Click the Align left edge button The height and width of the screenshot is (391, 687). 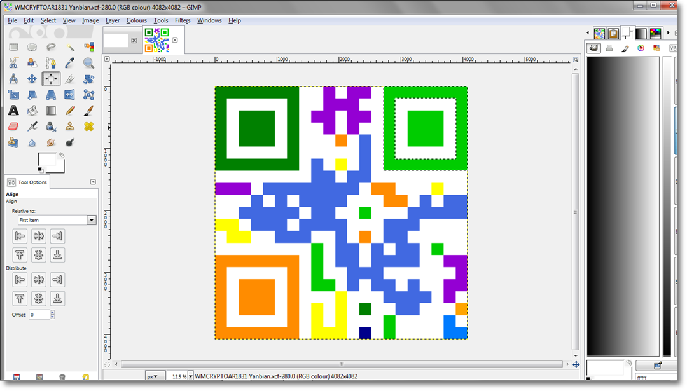20,236
